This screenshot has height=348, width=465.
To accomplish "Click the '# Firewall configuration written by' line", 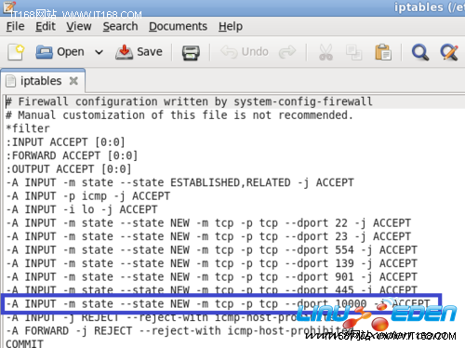I will (189, 101).
